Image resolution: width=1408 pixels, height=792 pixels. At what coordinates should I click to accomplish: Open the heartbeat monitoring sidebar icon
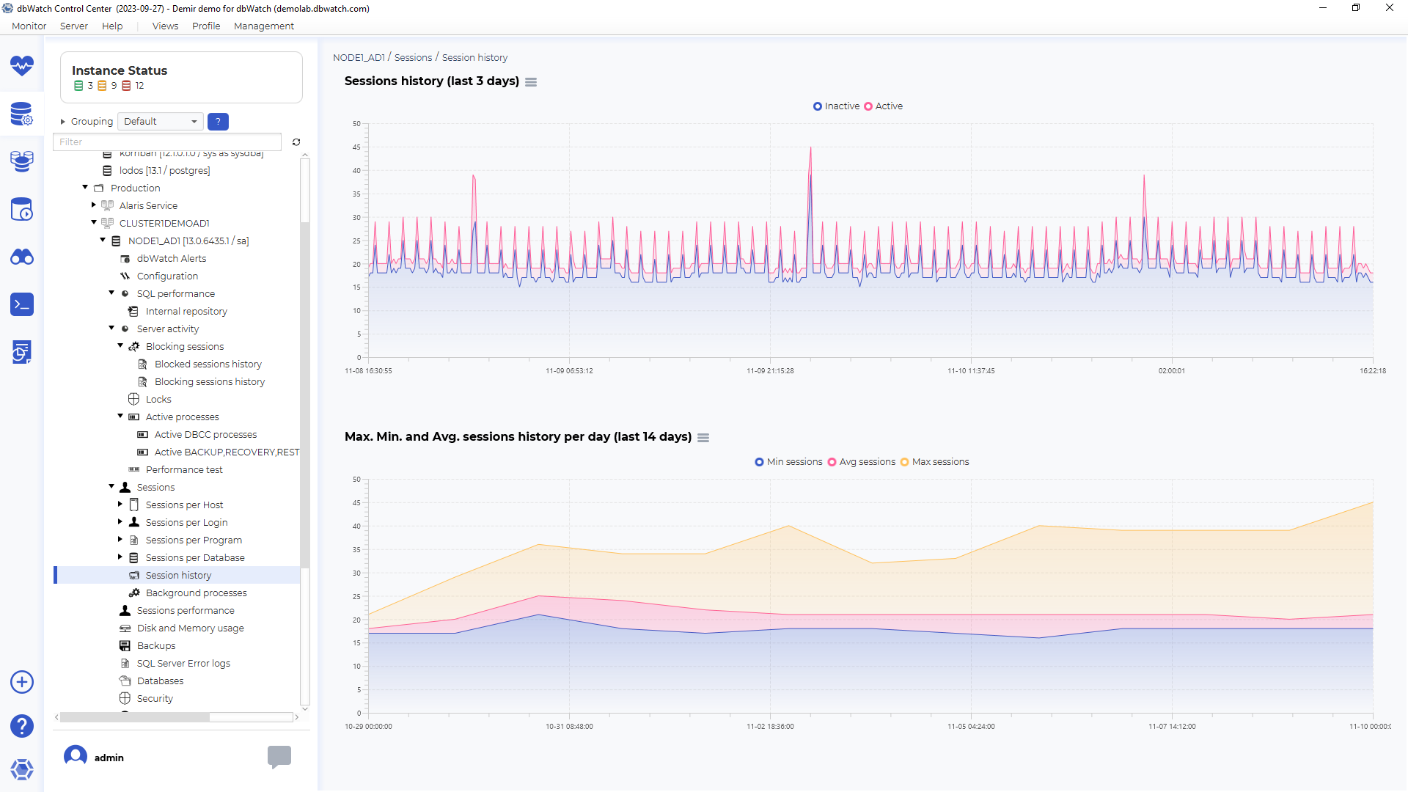coord(22,66)
